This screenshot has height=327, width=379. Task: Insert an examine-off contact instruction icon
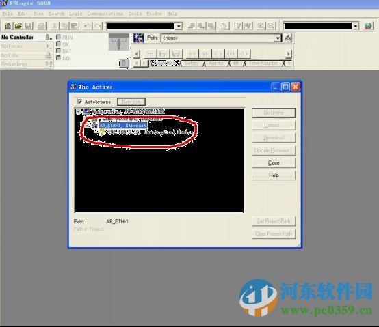[x=205, y=54]
